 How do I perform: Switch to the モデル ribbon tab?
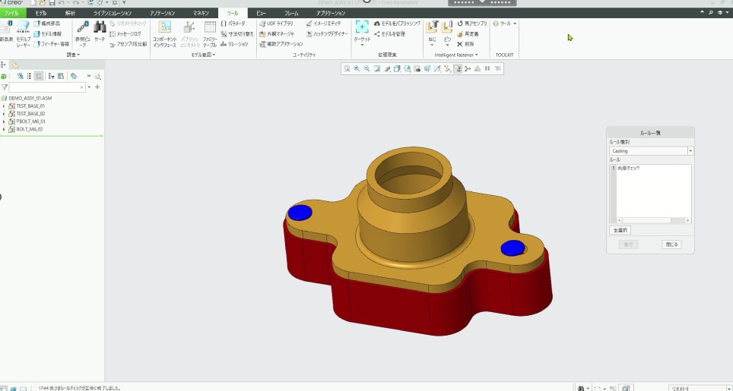(x=40, y=14)
